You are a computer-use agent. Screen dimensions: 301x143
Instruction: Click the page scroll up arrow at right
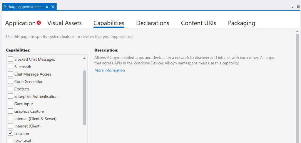pyautogui.click(x=297, y=32)
